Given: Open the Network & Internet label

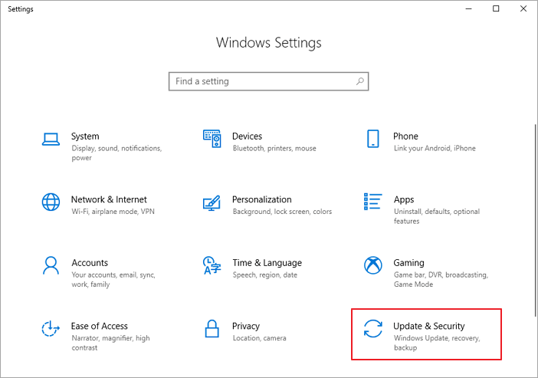Looking at the screenshot, I should pos(109,199).
